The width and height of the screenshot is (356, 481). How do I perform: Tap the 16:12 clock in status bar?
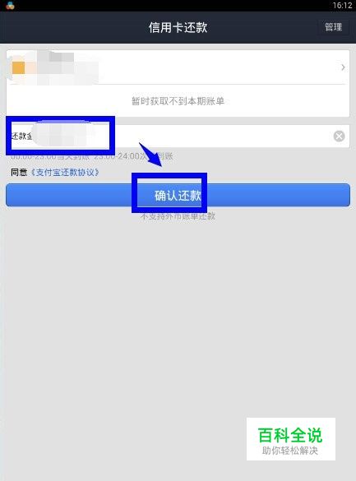[342, 5]
